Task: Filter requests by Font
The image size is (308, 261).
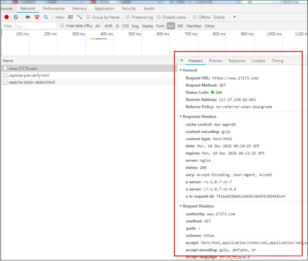Action: 160,26
